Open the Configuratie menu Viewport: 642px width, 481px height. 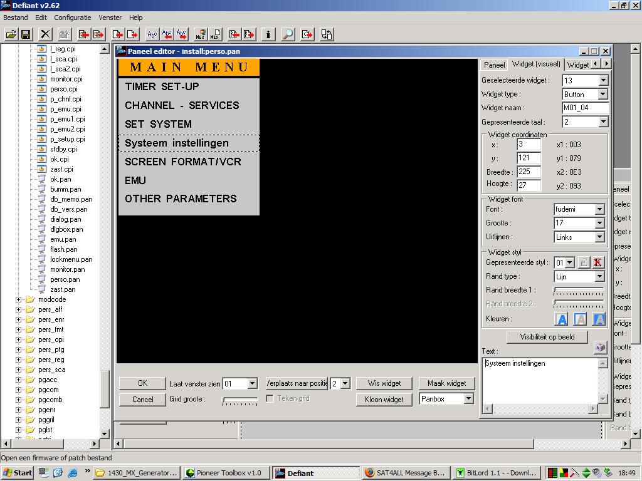(x=73, y=18)
